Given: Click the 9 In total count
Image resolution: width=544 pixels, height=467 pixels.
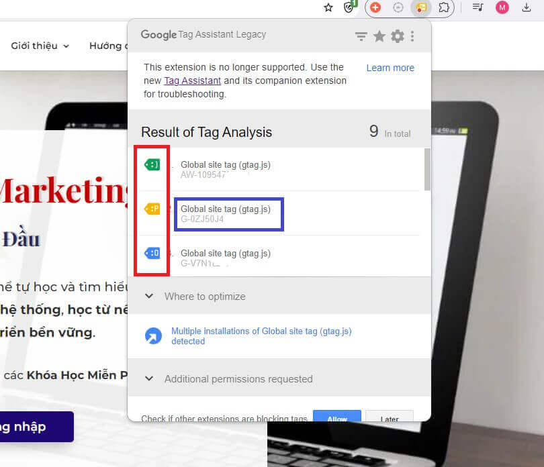Looking at the screenshot, I should click(390, 132).
